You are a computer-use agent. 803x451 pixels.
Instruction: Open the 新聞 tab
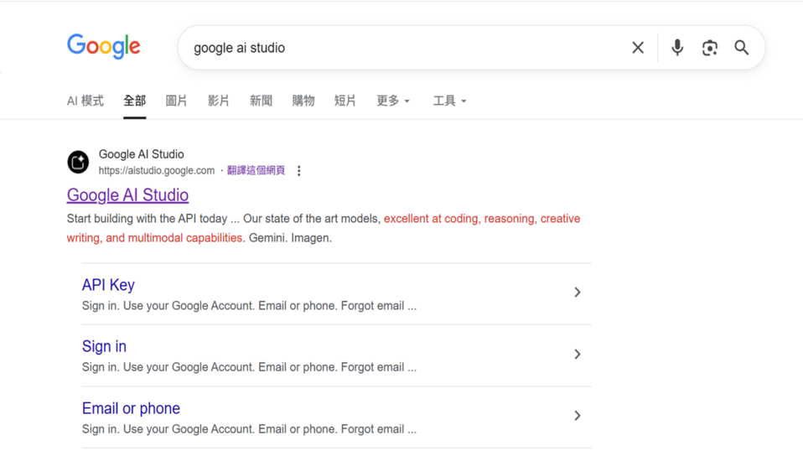point(261,101)
